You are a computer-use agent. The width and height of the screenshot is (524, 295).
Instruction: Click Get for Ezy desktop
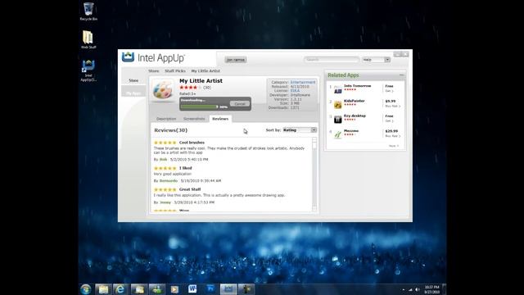point(390,120)
